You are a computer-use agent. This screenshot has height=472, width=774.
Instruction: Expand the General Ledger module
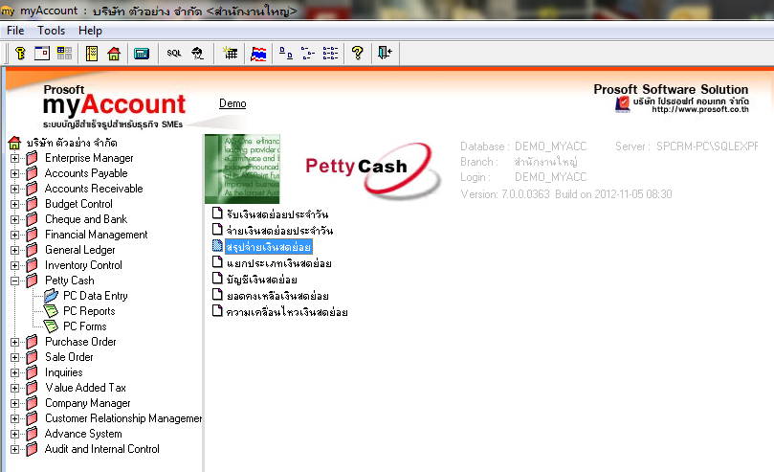pyautogui.click(x=14, y=250)
